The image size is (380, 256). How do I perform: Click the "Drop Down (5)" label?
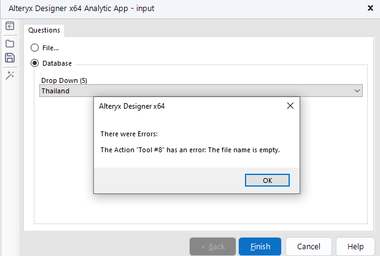[64, 80]
